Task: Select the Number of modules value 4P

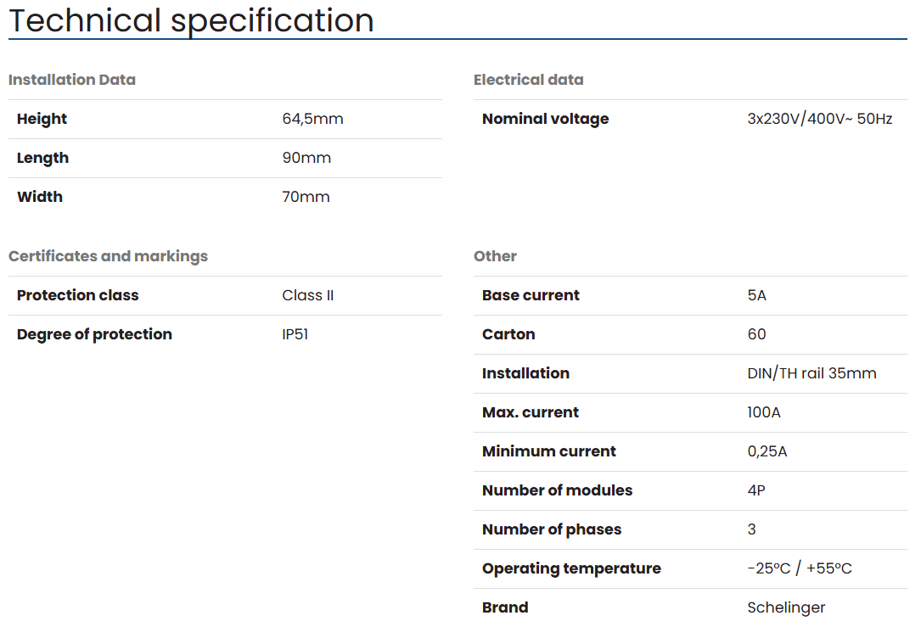Action: (x=756, y=490)
